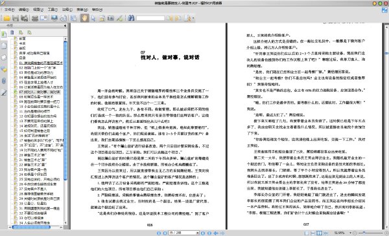This screenshot has height=236, width=389.
Task: Click the Open file folder icon
Action: pyautogui.click(x=6, y=18)
